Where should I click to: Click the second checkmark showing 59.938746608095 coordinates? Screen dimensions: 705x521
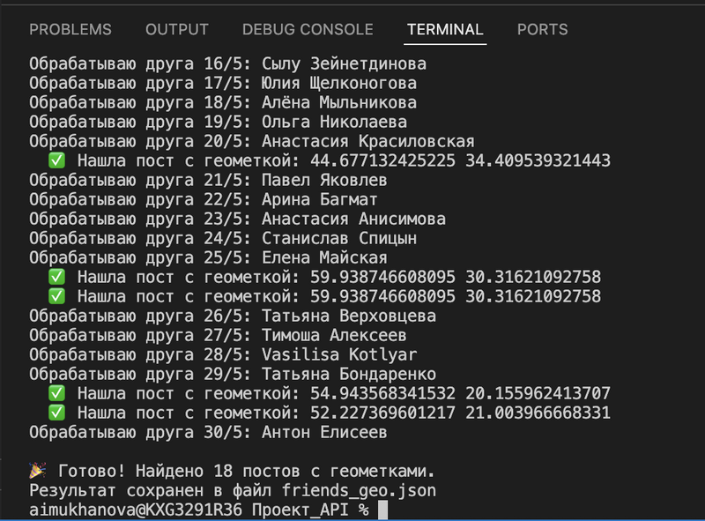click(x=58, y=296)
